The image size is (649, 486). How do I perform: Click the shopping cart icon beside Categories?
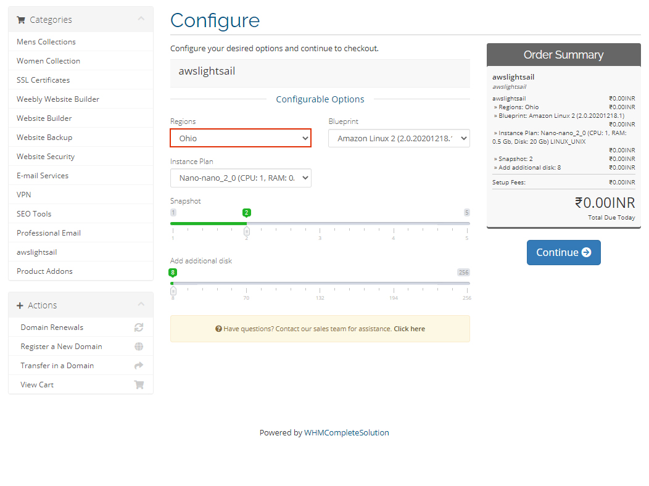tap(21, 20)
